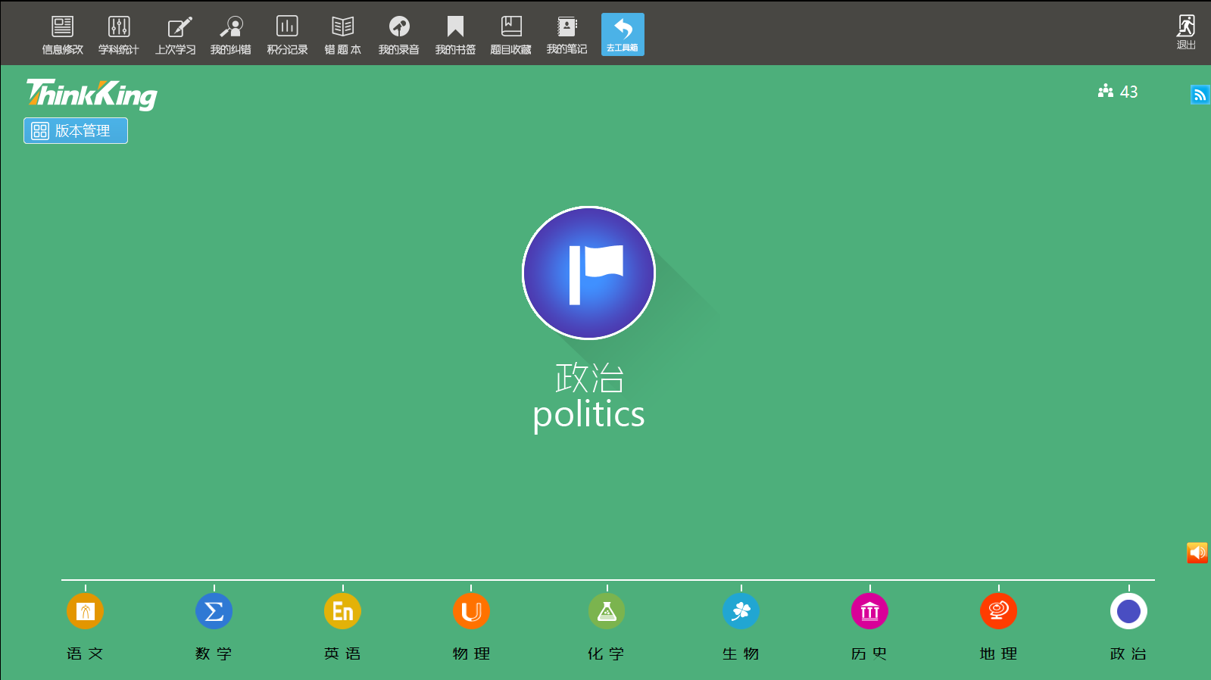Select 化学 subject with flask icon
This screenshot has height=680, width=1211.
[x=607, y=611]
